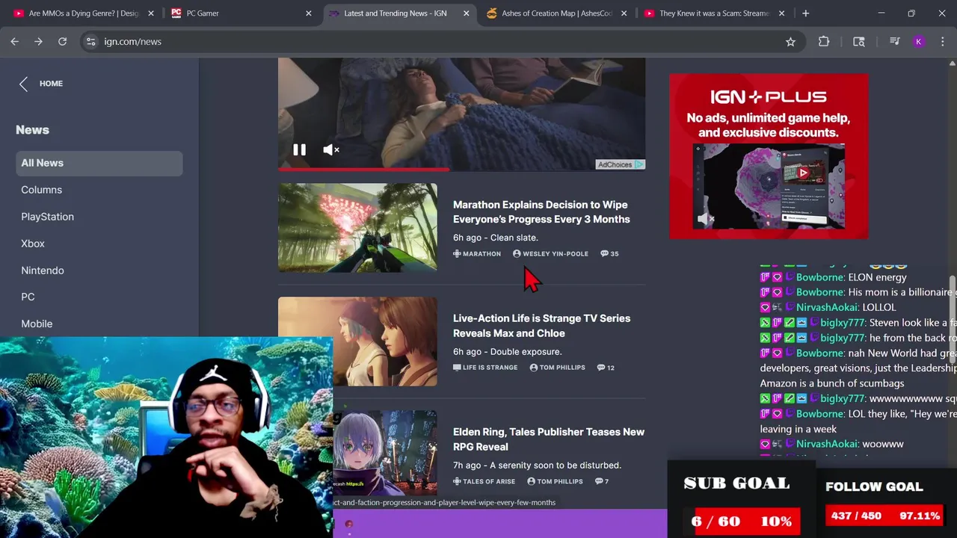
Task: Open Marathon Explains Decision to Wipe article
Action: click(541, 212)
